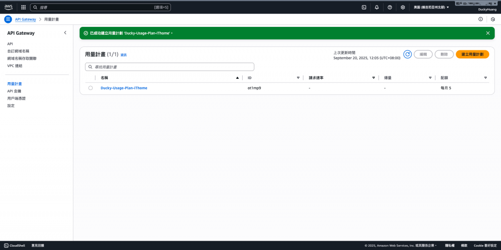Refresh the usage plans list
This screenshot has height=250, width=501.
point(407,54)
